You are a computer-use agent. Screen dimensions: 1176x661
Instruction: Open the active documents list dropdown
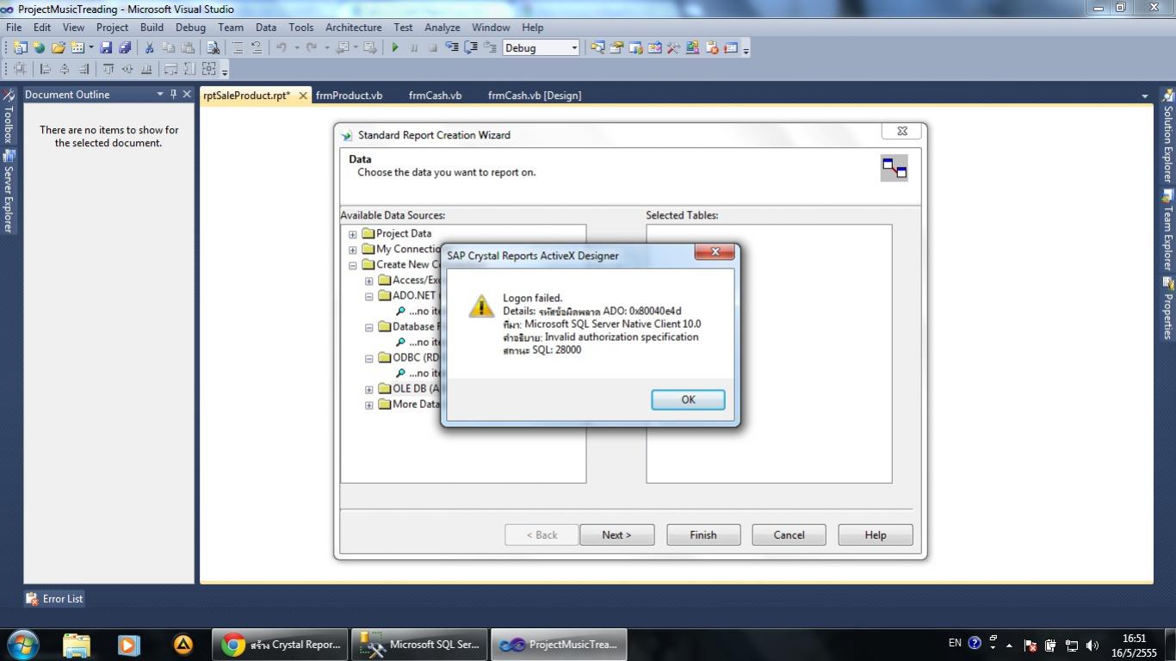click(x=1145, y=96)
